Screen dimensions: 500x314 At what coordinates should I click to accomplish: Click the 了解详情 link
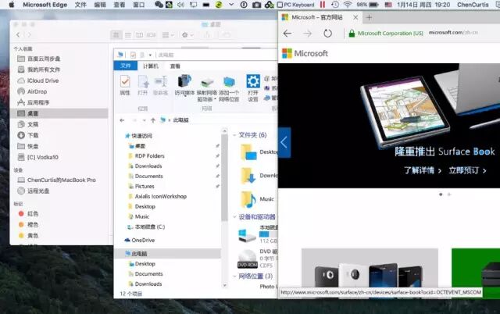pyautogui.click(x=422, y=170)
